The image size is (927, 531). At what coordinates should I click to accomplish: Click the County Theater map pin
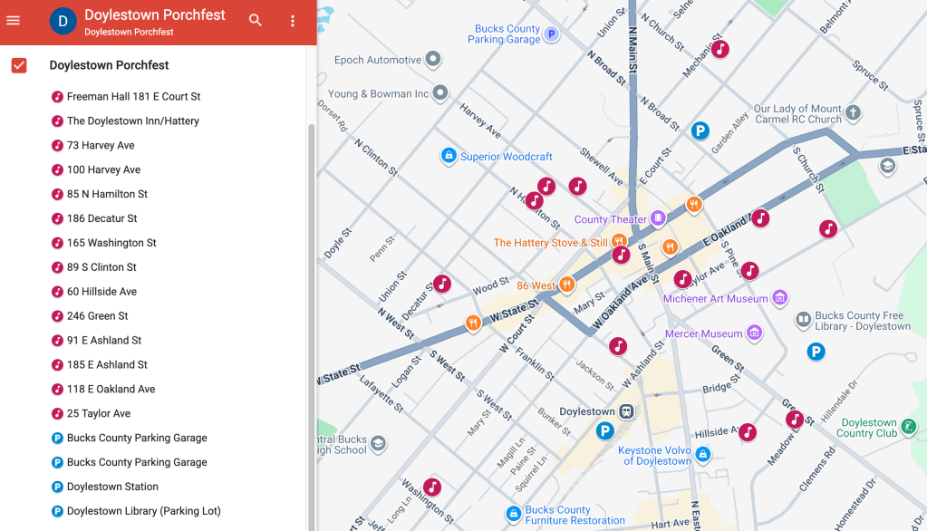click(659, 218)
